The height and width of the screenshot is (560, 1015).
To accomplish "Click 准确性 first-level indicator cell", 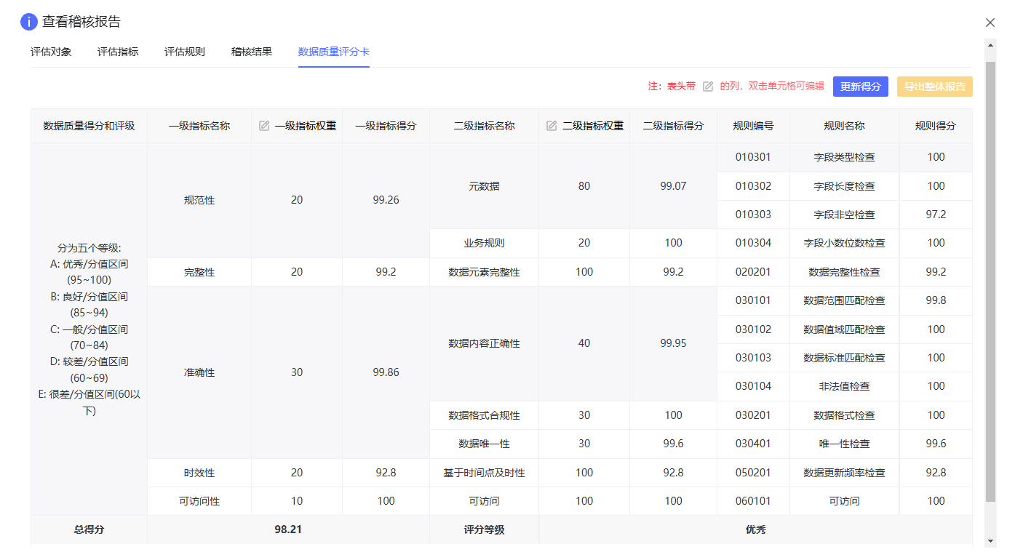I will pyautogui.click(x=199, y=372).
